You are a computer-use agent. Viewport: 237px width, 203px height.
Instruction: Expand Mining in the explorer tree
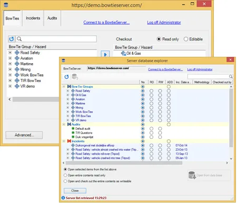tap(68, 108)
